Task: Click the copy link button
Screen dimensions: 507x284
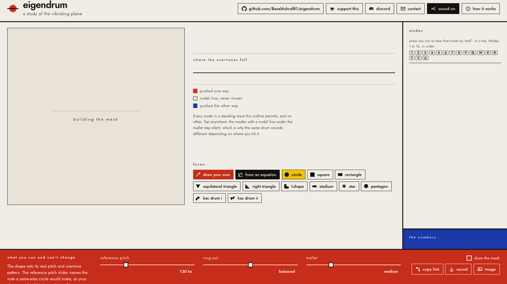Action: (x=427, y=269)
